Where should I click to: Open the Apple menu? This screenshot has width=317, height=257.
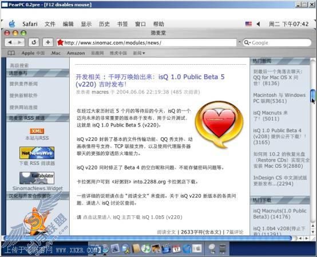pos(12,24)
